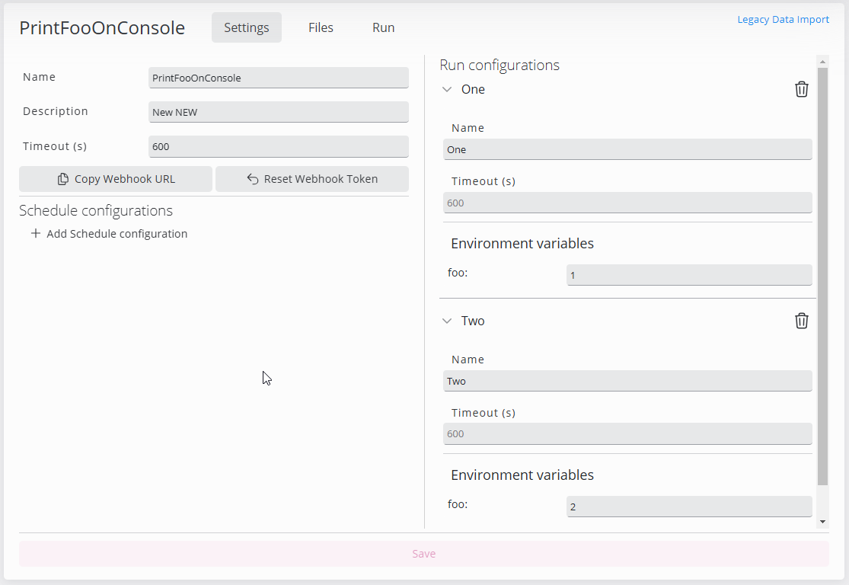Delete the One run configuration via trash icon
The image size is (849, 585).
point(801,90)
